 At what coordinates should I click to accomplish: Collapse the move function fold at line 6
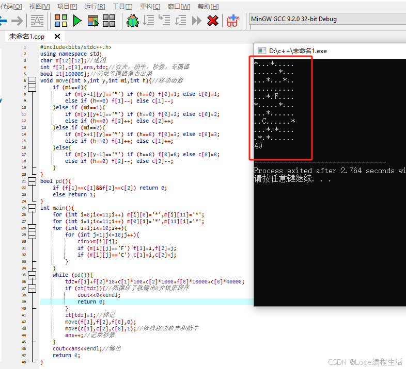click(32, 80)
